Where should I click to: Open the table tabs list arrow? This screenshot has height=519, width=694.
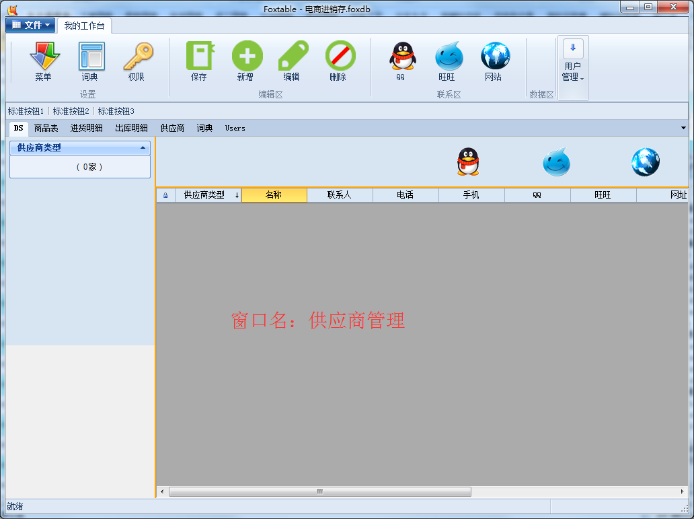(x=683, y=128)
